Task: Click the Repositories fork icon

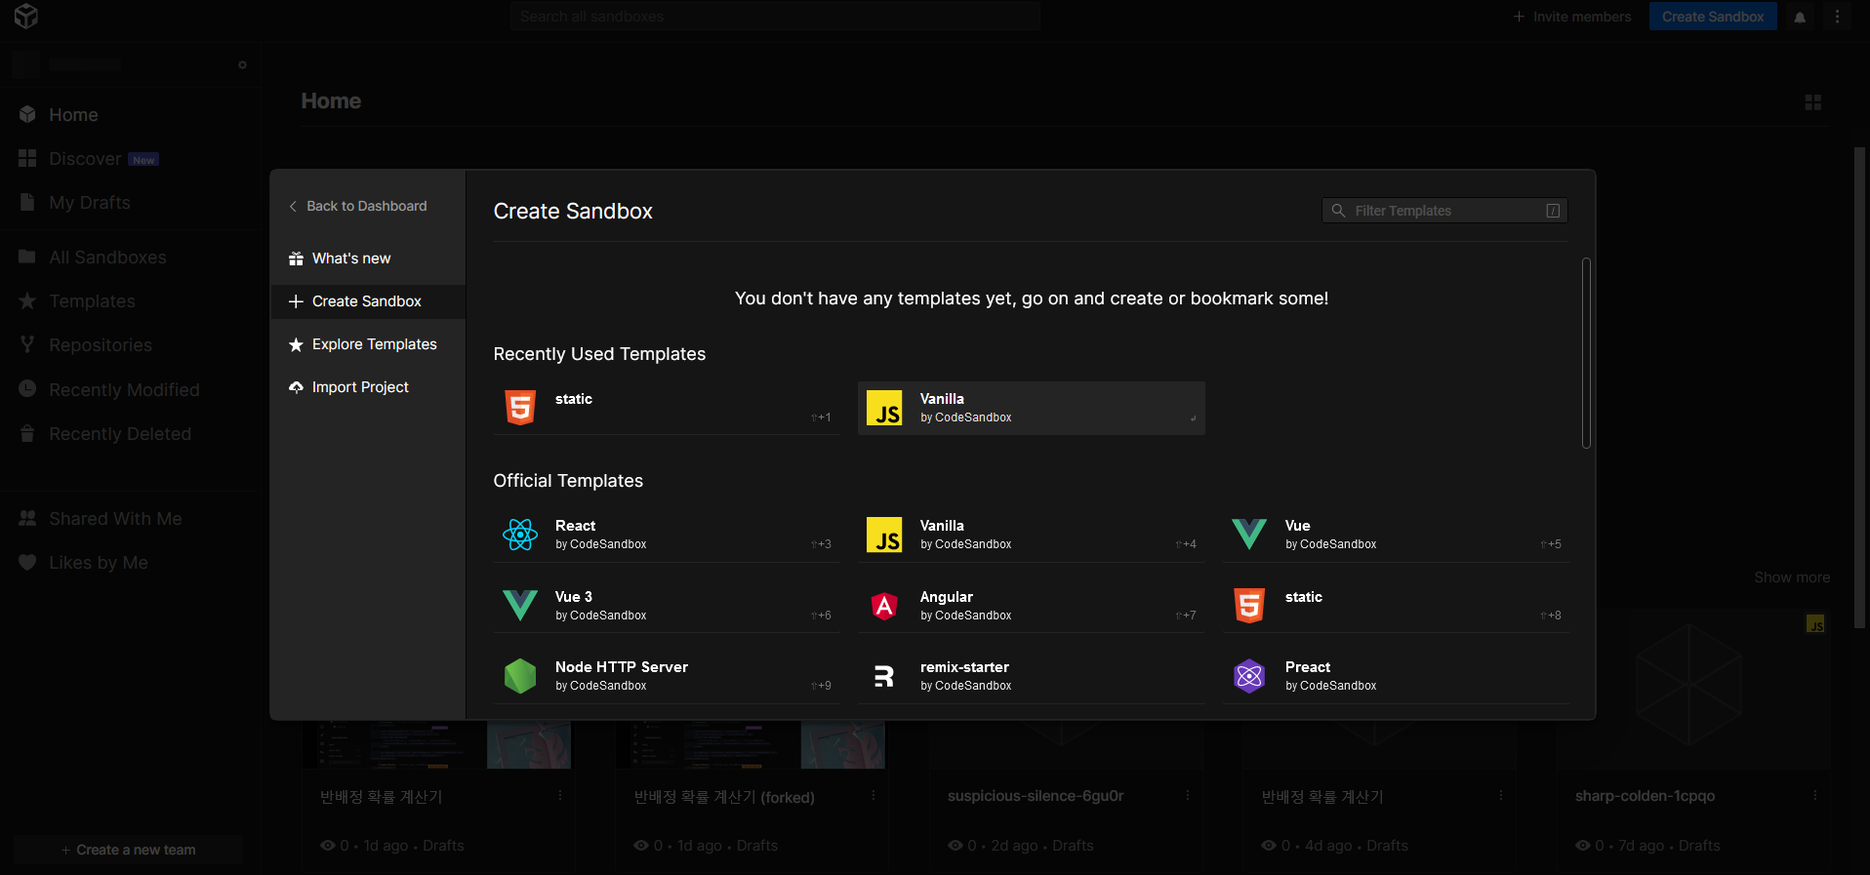Action: [27, 344]
